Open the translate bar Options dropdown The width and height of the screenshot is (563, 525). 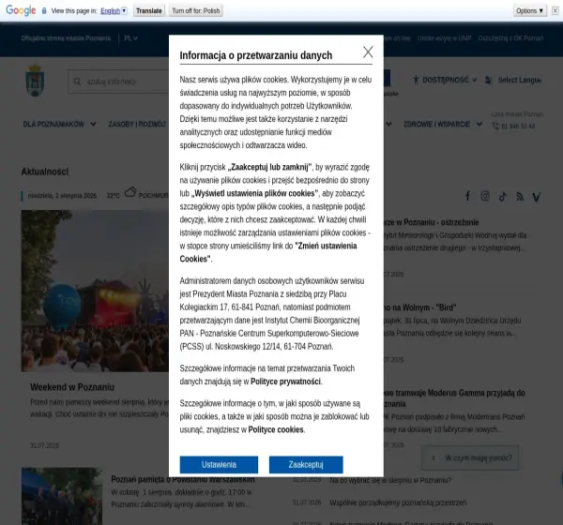coord(529,10)
